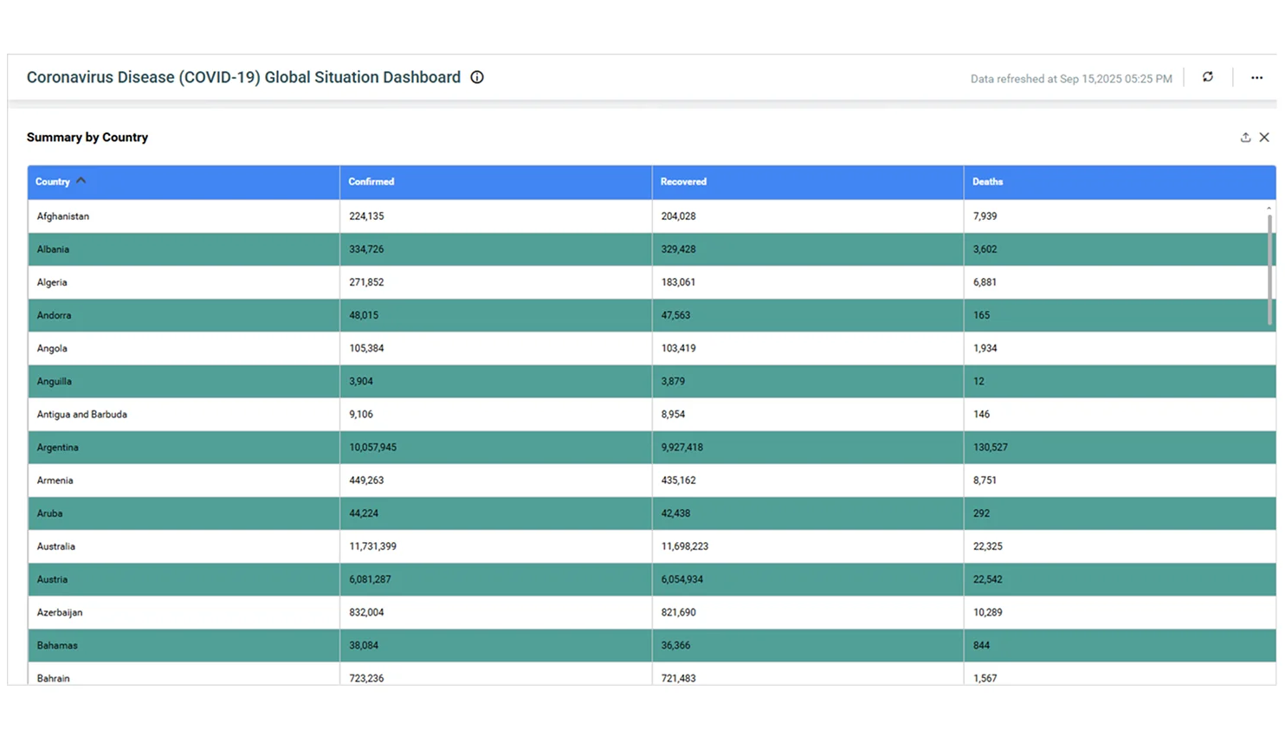Open the dashboard info tooltip icon
The width and height of the screenshot is (1285, 736).
[x=476, y=77]
